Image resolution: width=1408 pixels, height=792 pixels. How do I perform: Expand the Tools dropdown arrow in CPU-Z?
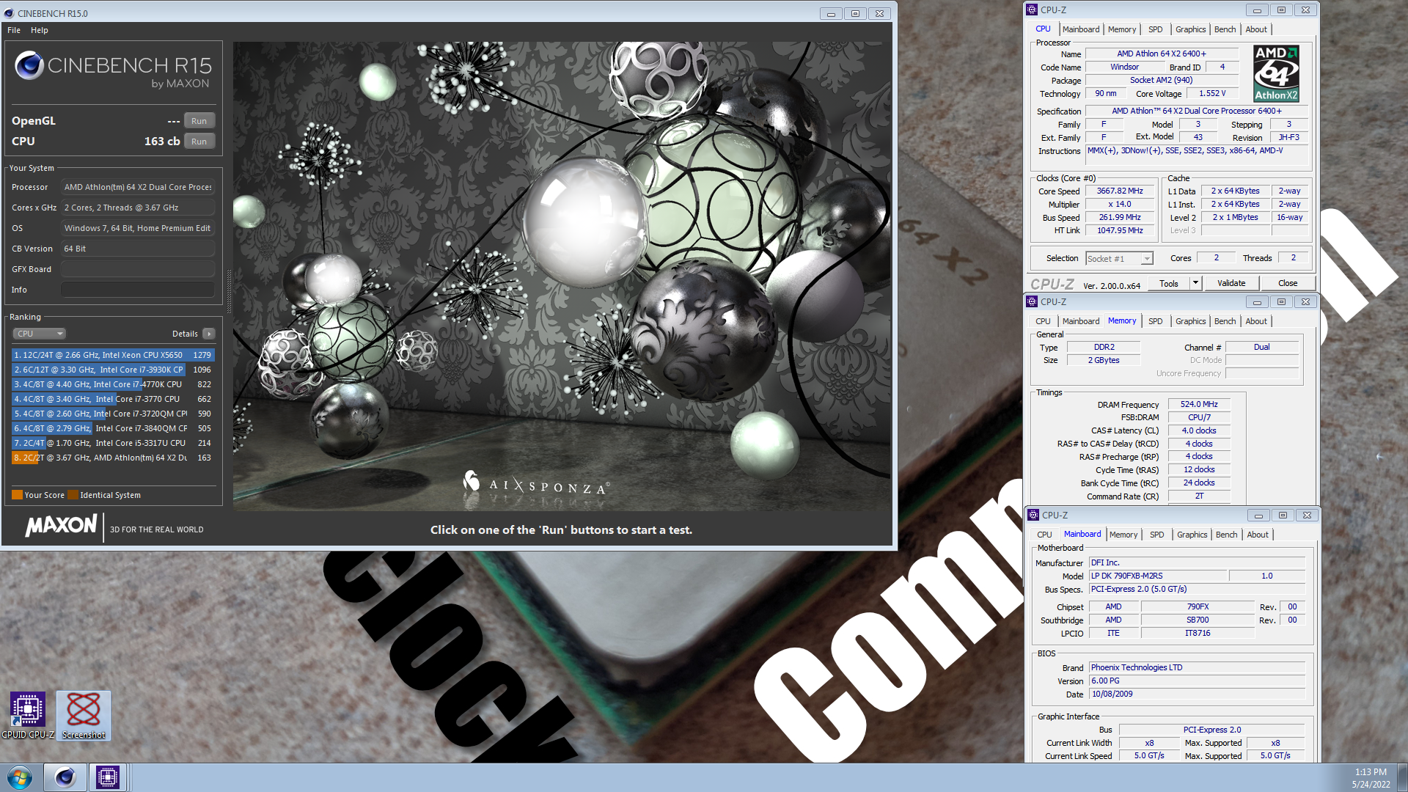1195,283
